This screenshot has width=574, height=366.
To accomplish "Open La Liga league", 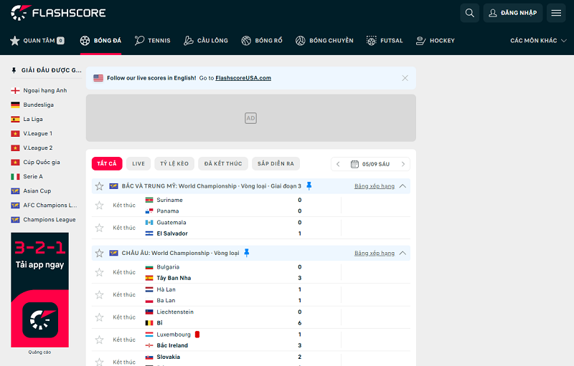I will point(27,119).
